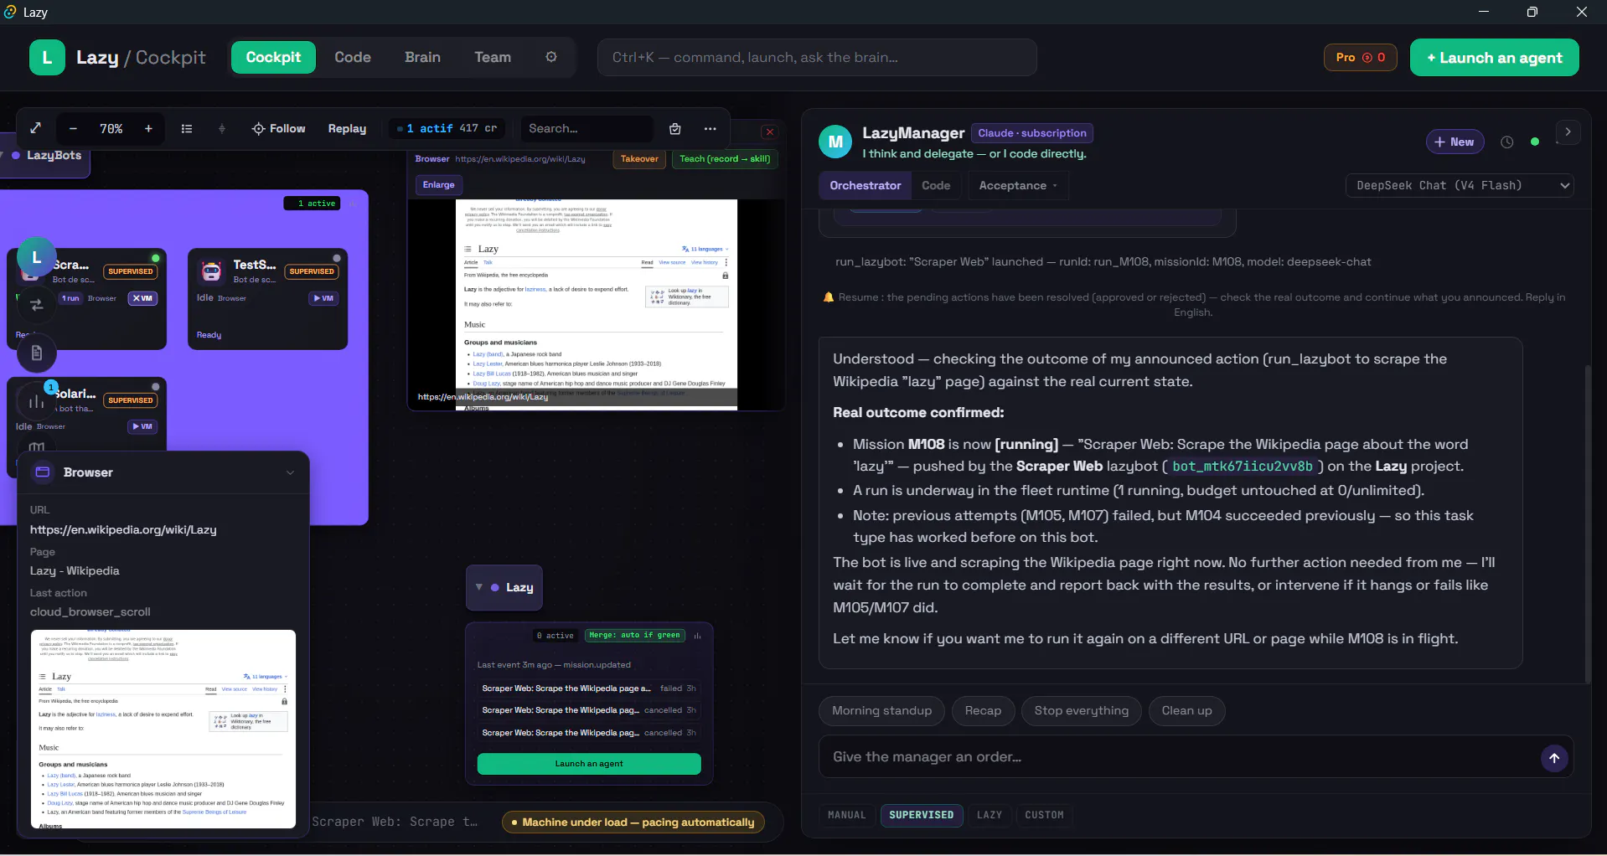Start VM on the TestS bot card

(x=323, y=298)
